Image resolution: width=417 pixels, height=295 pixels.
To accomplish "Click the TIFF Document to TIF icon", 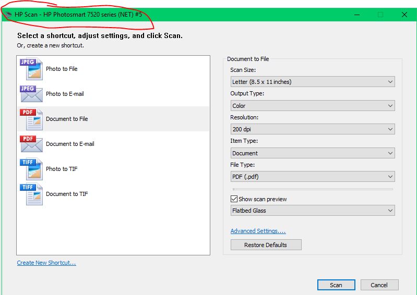I will click(31, 194).
